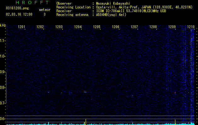
Task: Click time axis label 1201
Action: pyautogui.click(x=21, y=27)
